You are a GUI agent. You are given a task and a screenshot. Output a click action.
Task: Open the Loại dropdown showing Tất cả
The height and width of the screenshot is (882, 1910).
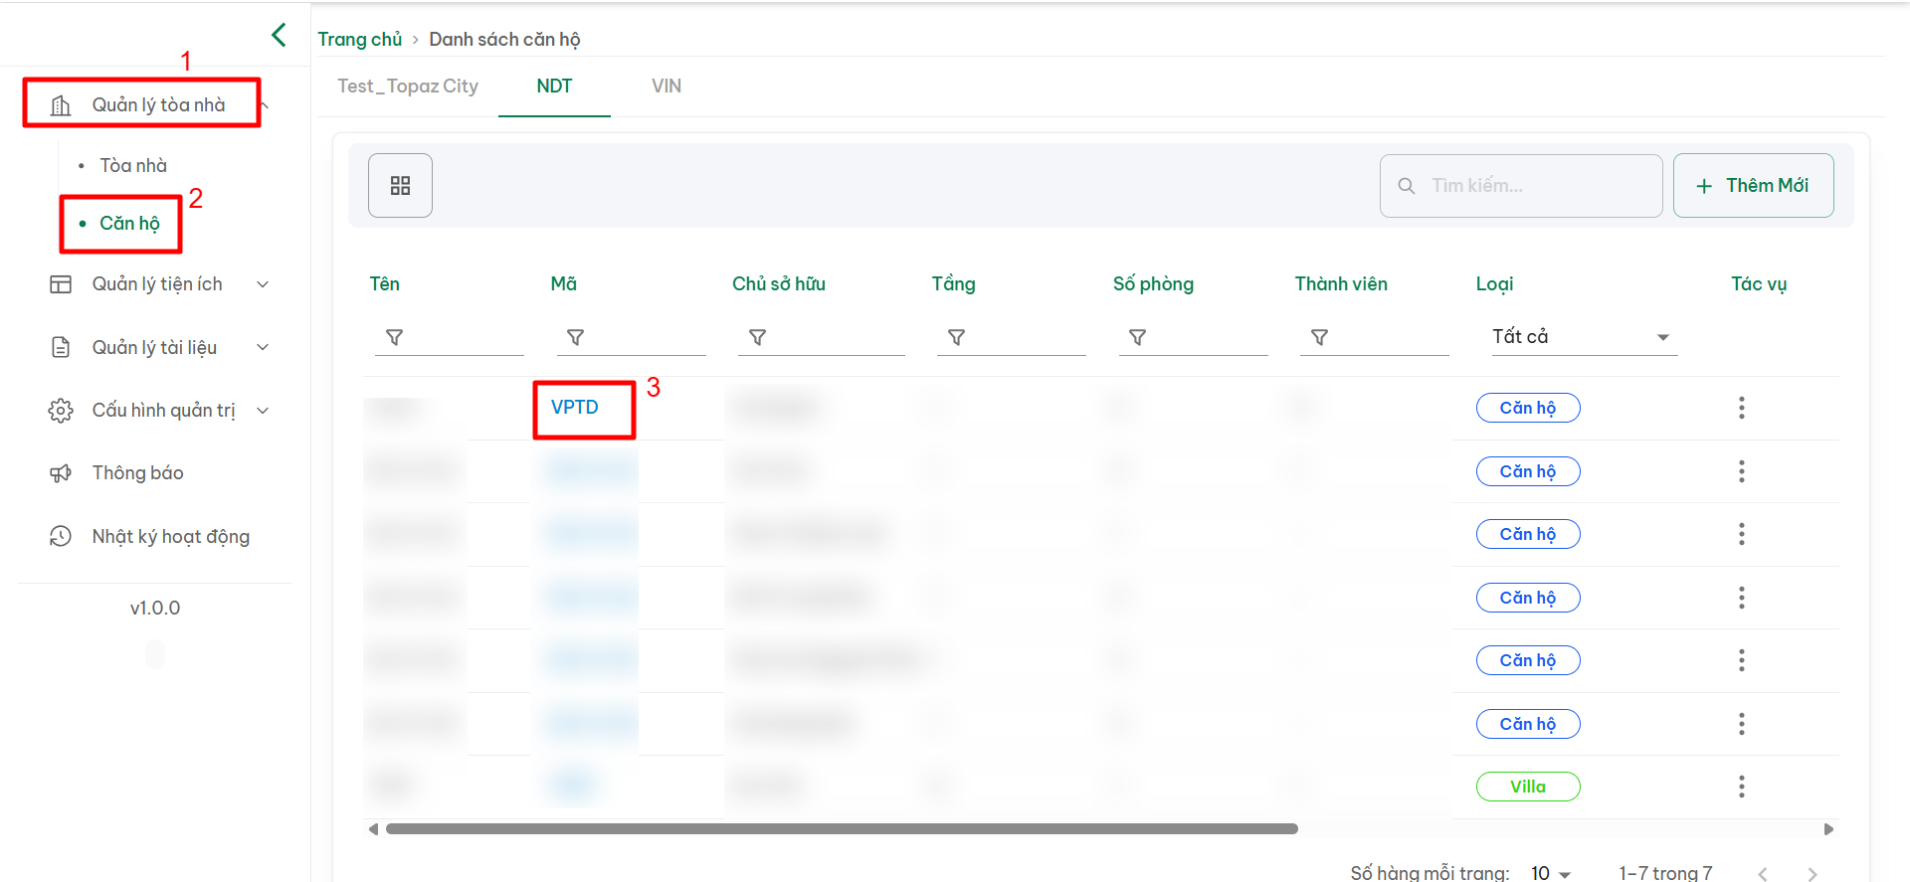[x=1581, y=337]
